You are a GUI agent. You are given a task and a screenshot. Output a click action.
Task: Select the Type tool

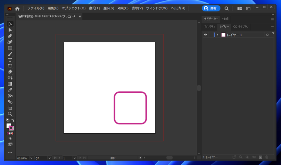[10, 60]
